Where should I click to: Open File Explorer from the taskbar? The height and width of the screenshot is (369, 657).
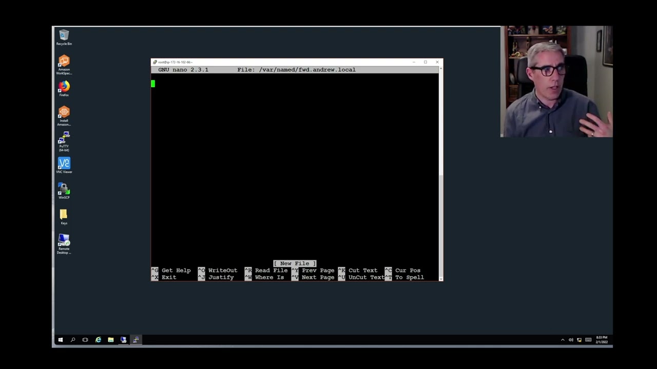click(110, 340)
